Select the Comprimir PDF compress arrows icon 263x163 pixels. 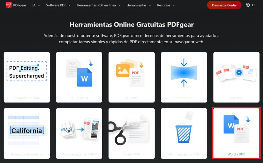click(x=184, y=73)
